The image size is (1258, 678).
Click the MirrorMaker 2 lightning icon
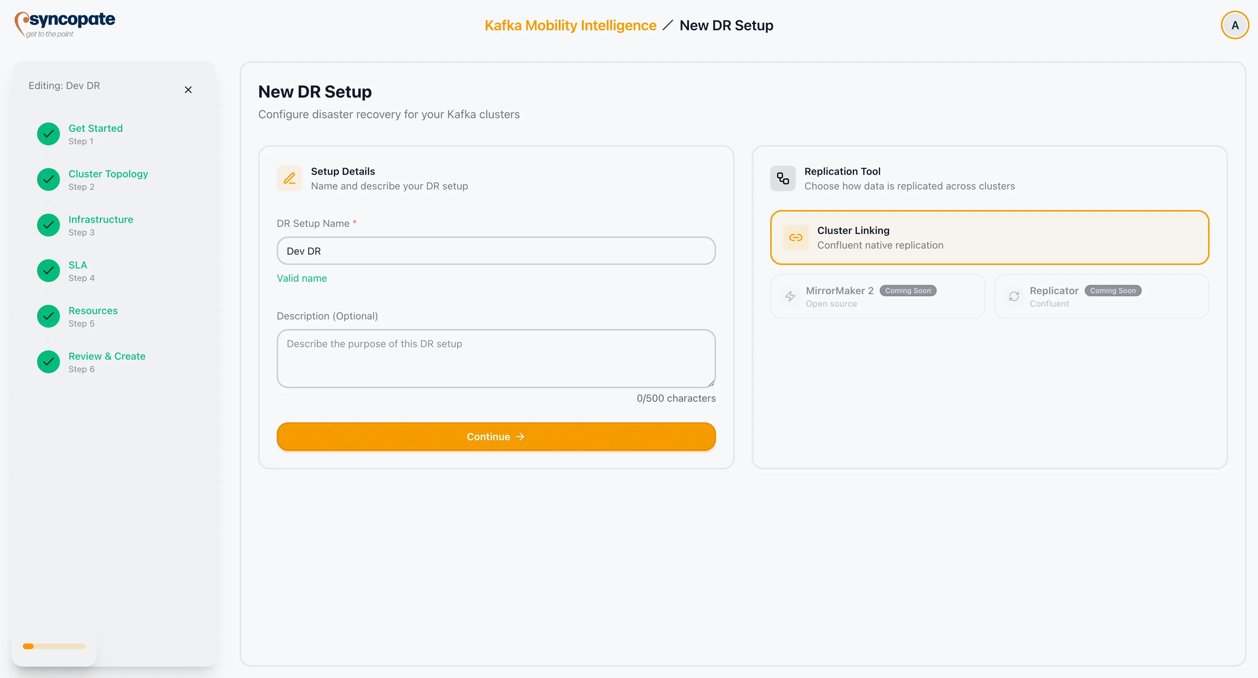pyautogui.click(x=790, y=296)
